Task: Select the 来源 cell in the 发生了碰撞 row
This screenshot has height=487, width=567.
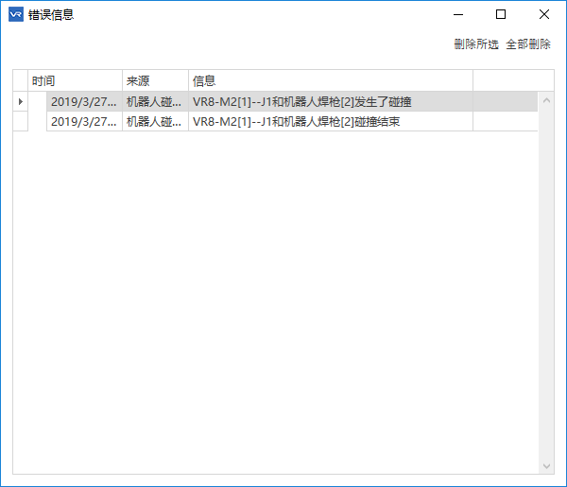Action: (155, 101)
